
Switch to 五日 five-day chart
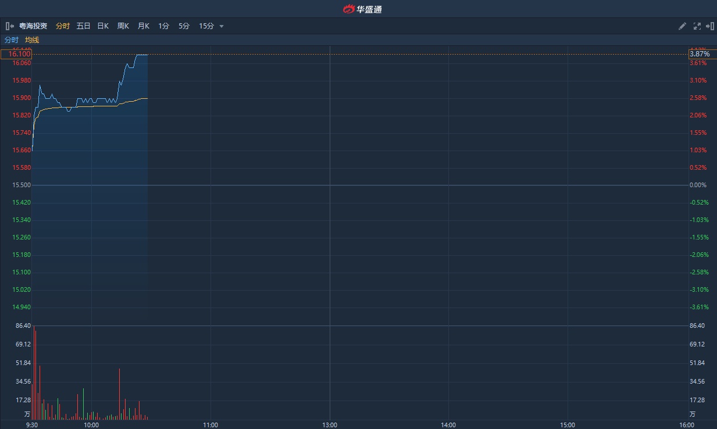coord(83,26)
